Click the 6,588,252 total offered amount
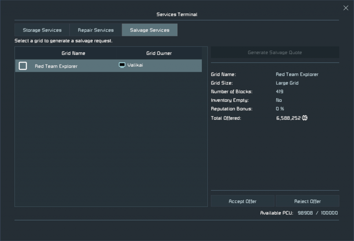The width and height of the screenshot is (354, 241). [x=288, y=118]
